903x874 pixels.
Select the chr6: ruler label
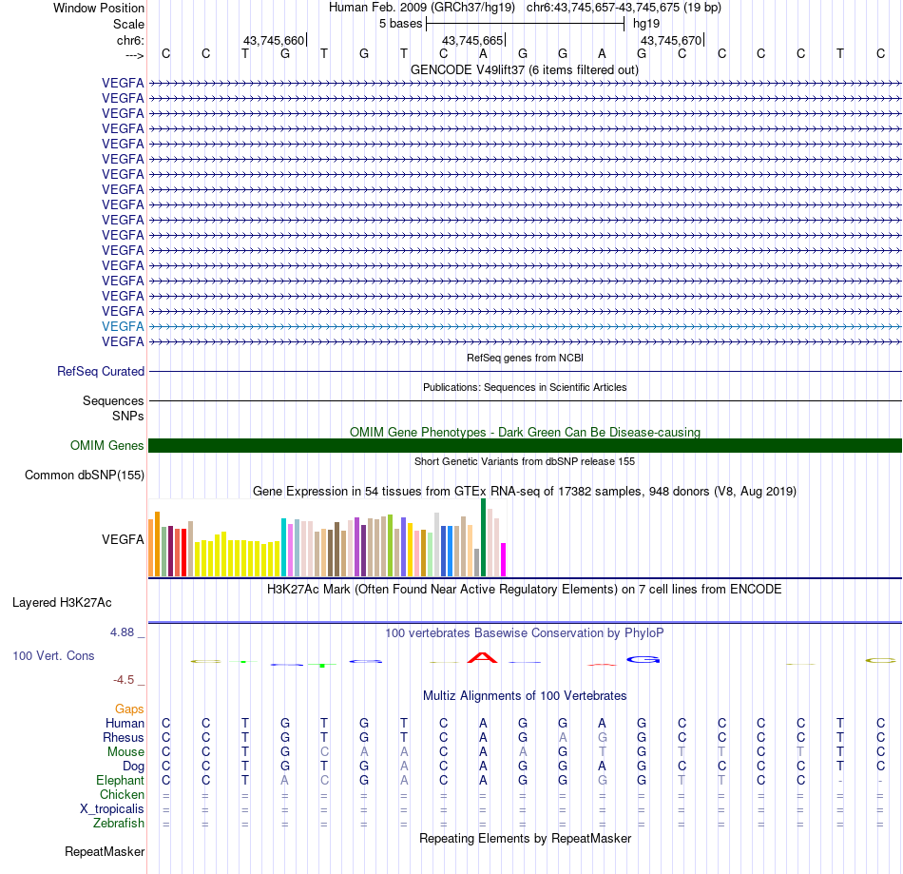(x=130, y=40)
